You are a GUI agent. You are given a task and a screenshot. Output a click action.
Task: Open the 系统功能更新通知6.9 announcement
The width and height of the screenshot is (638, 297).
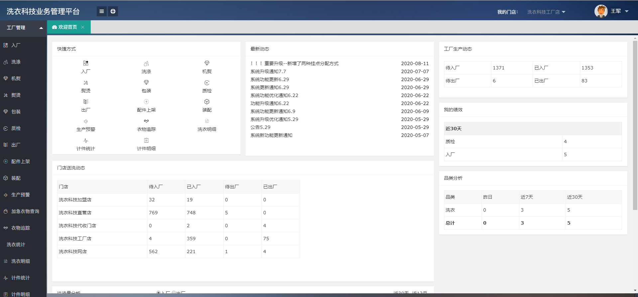273,111
